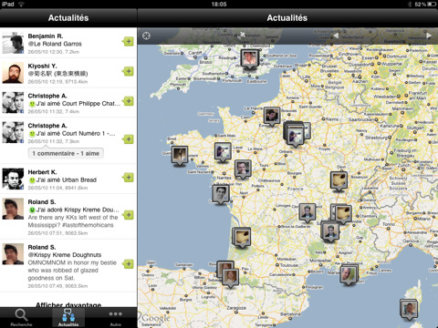
Task: Open the Recherche search tab
Action: click(x=21, y=317)
